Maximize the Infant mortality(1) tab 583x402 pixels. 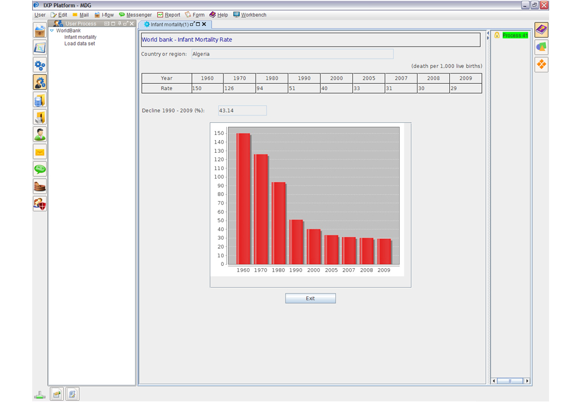[198, 24]
